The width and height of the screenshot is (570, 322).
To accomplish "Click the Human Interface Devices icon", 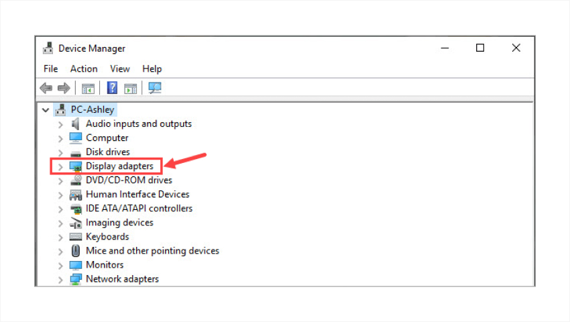I will click(76, 195).
